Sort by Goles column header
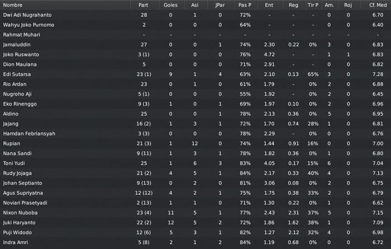This screenshot has height=249, width=391. [x=170, y=5]
